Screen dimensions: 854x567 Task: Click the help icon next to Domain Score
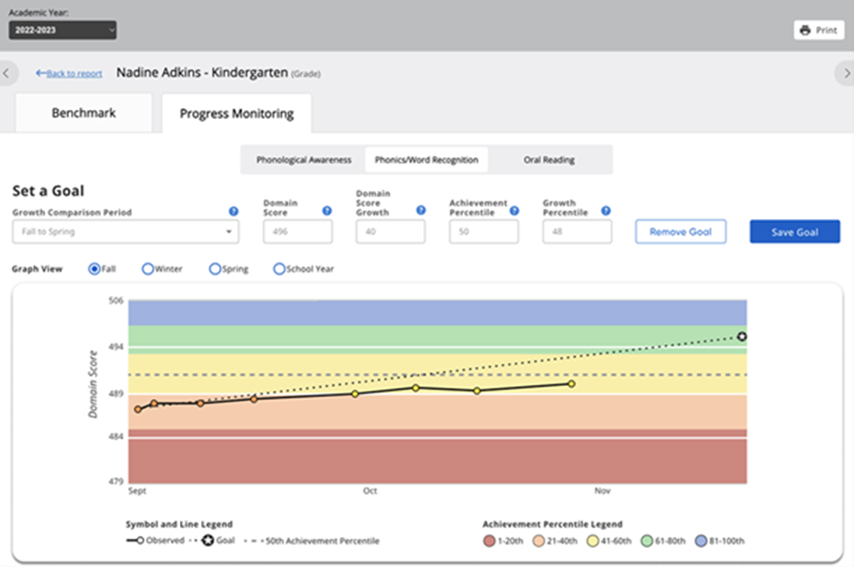click(327, 211)
